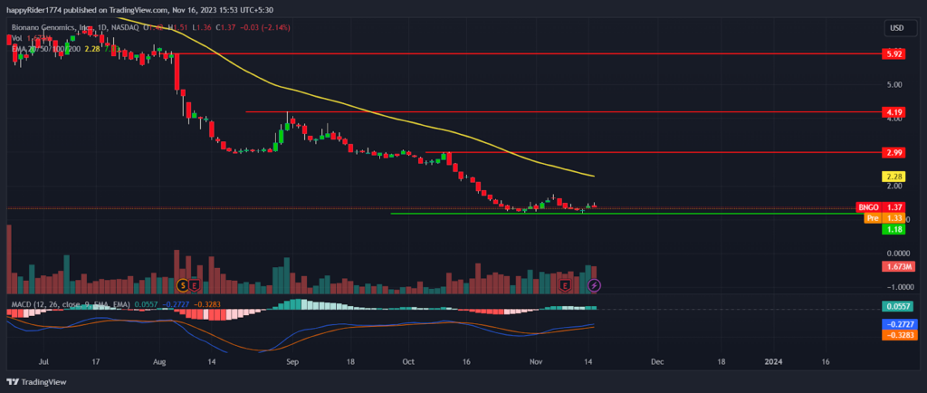
Task: Click the Dec label on time axis
Action: tap(657, 361)
